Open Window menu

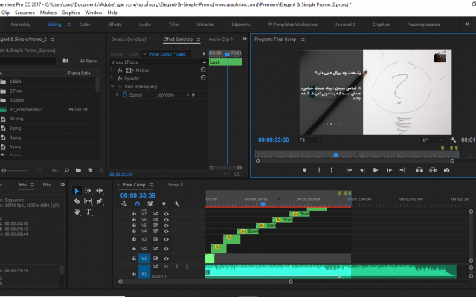pyautogui.click(x=93, y=13)
